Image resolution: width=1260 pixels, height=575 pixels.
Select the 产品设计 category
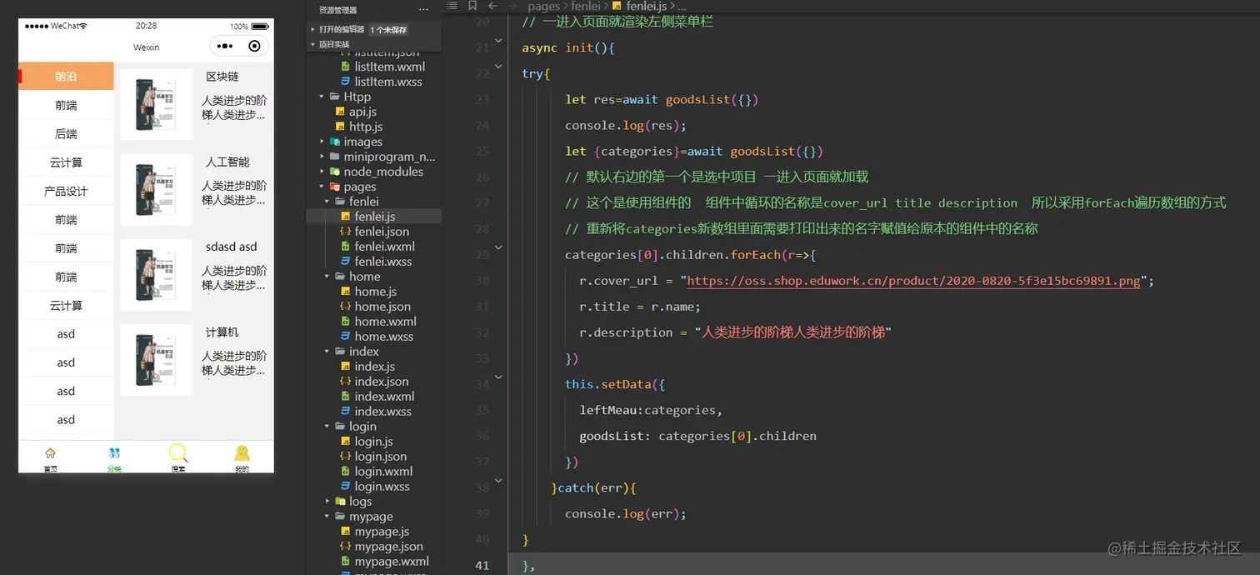click(66, 191)
